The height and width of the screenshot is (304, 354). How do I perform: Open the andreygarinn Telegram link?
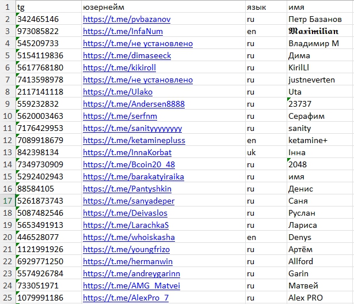[131, 273]
